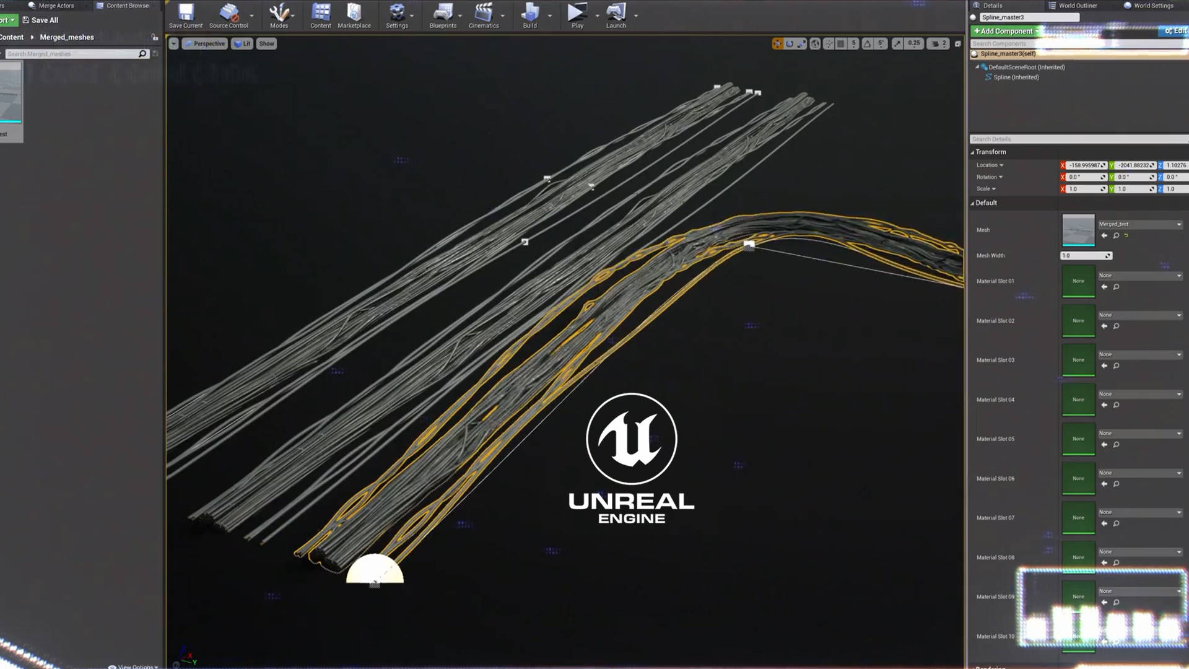The width and height of the screenshot is (1189, 669).
Task: Toggle rotation snapping triangle icon
Action: (x=867, y=43)
